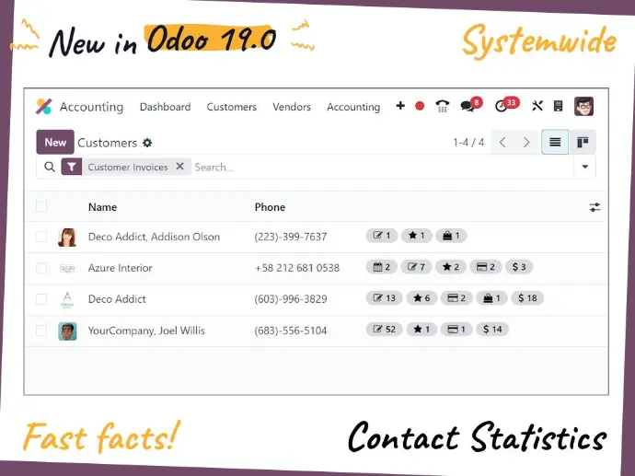Viewport: 635px width, 476px height.
Task: Open the Dashboard menu
Action: click(166, 107)
